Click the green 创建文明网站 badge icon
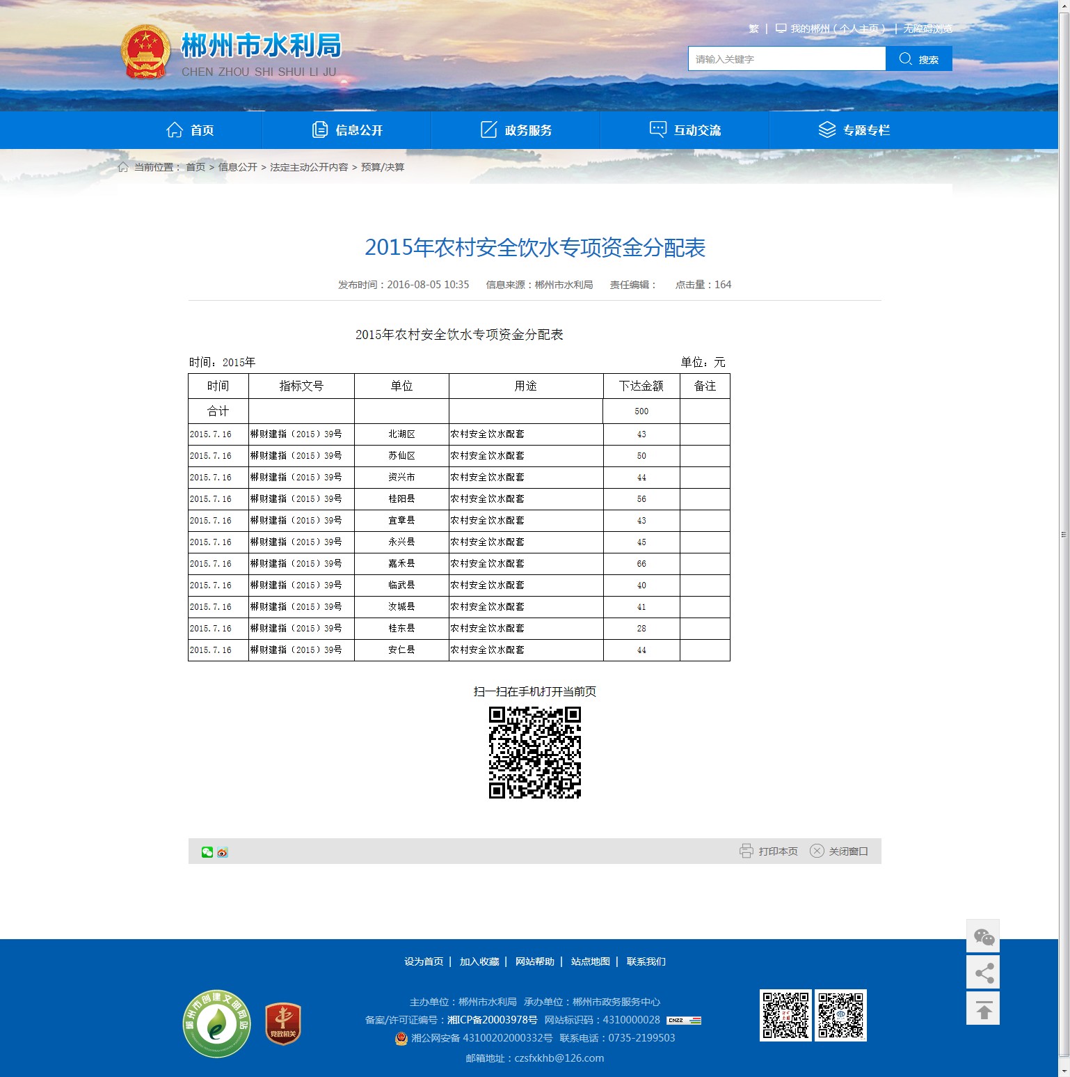The width and height of the screenshot is (1070, 1077). (x=217, y=1023)
